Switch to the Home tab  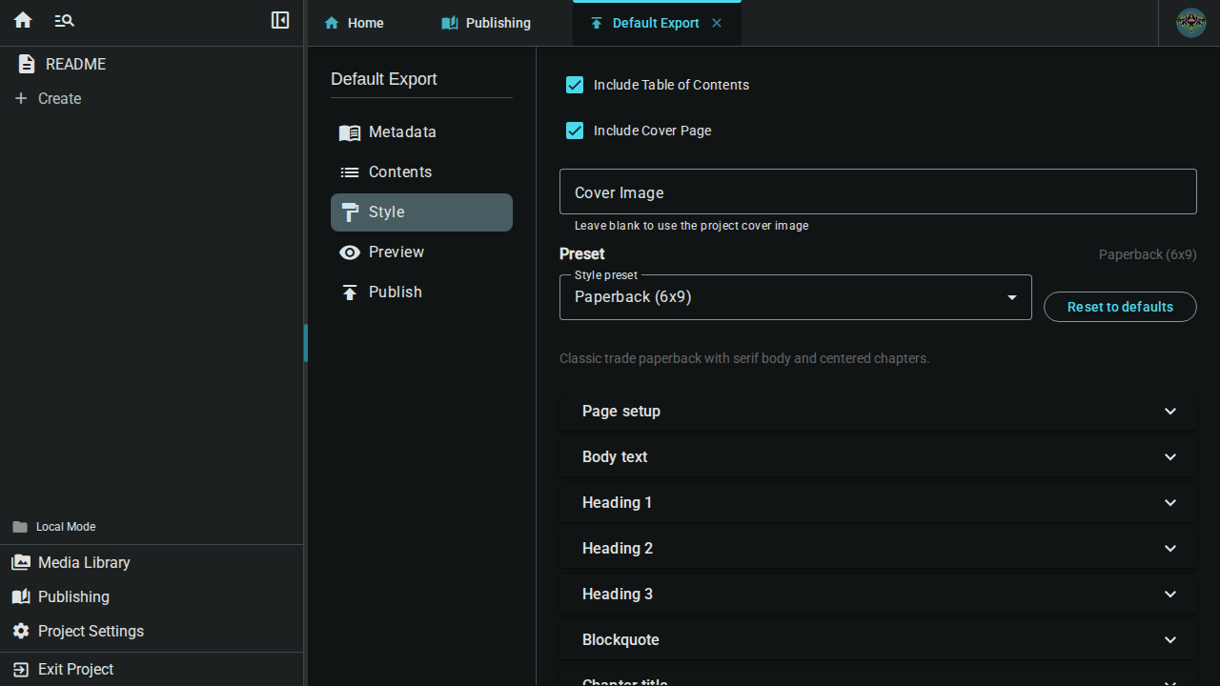354,23
